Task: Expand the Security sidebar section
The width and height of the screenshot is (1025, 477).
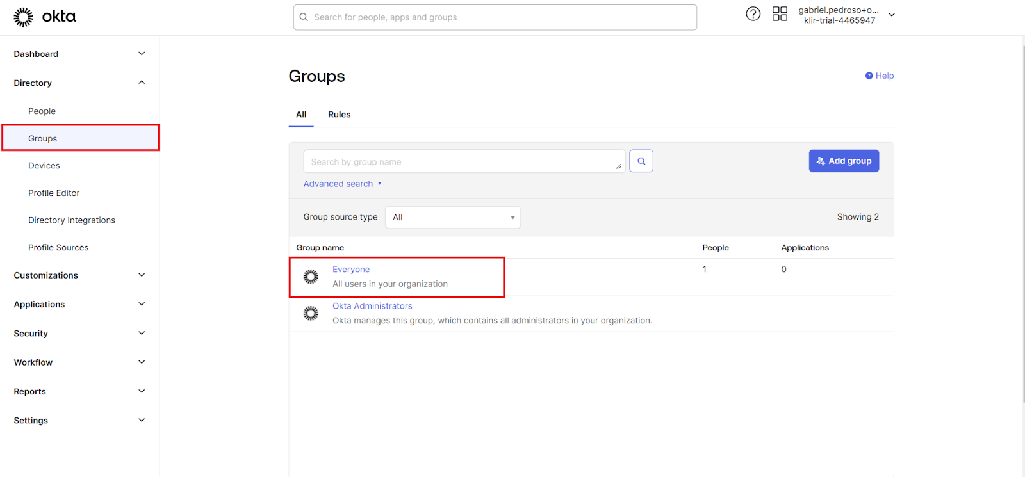Action: point(142,333)
